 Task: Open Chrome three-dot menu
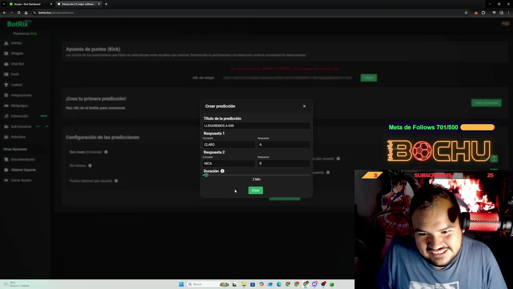point(509,12)
